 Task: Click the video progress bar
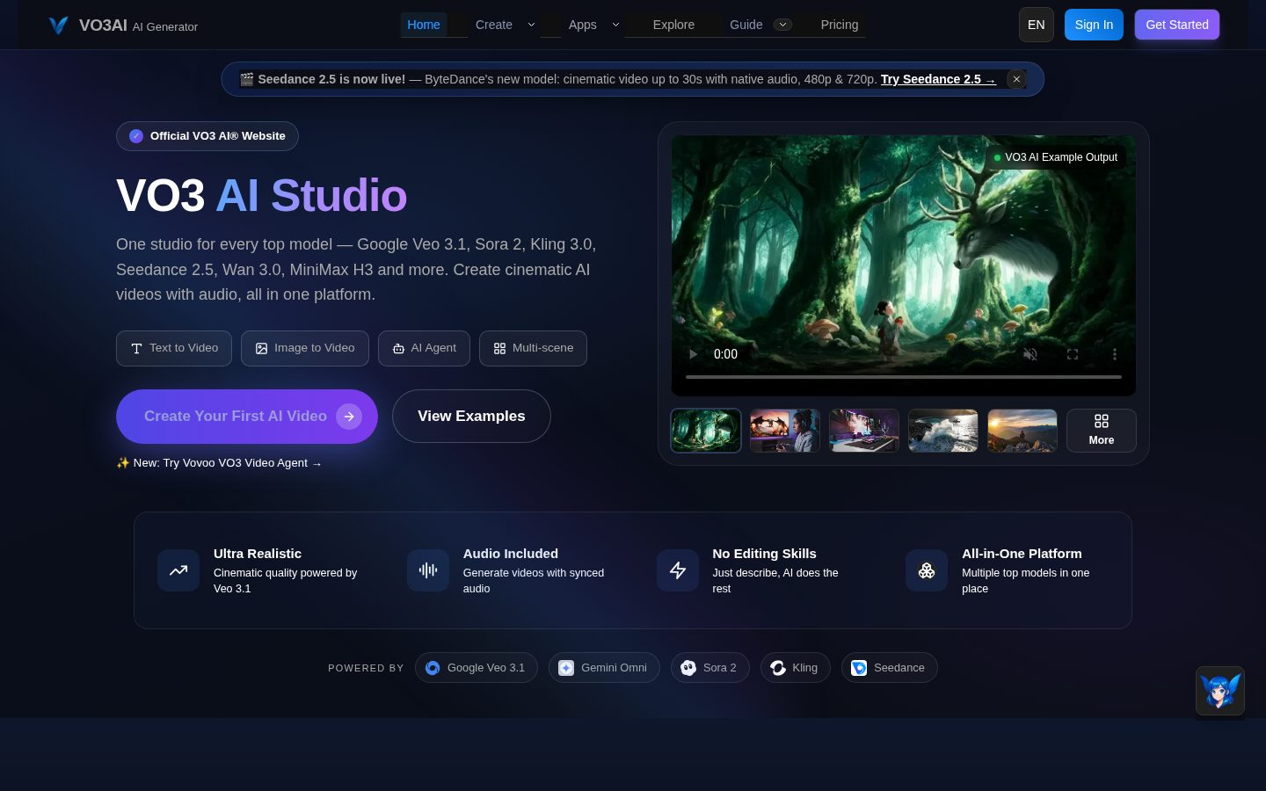click(904, 377)
